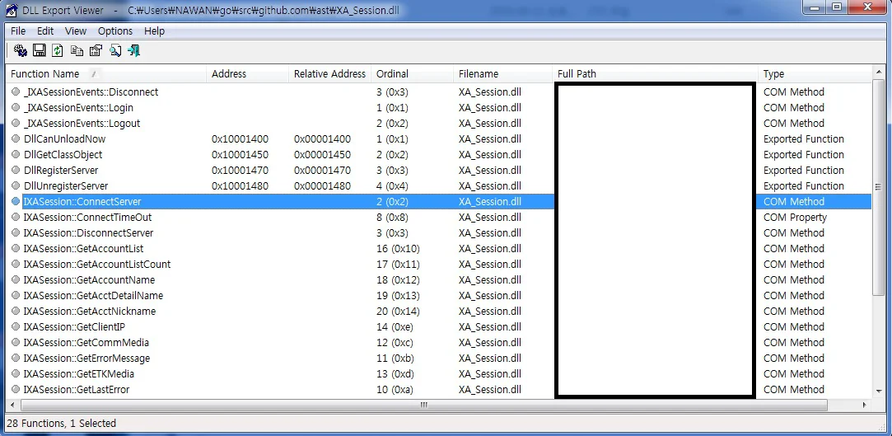Open Properties via the toolbar properties icon
The image size is (892, 436).
coord(96,50)
